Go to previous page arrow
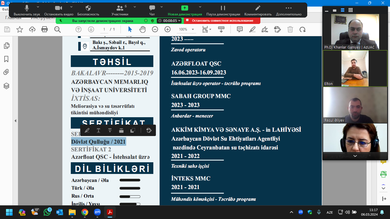 click(79, 29)
